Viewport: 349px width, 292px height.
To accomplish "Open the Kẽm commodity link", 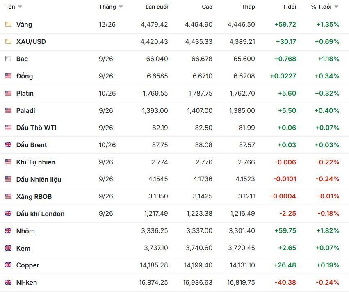I will tap(23, 248).
